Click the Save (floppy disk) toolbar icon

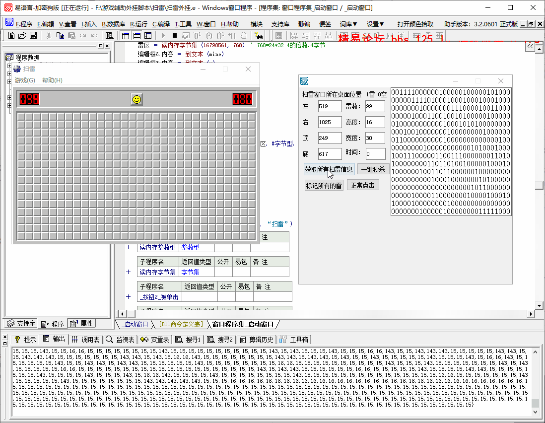coord(33,35)
